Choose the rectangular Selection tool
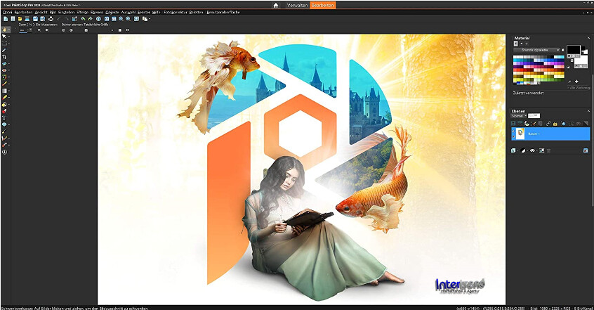The height and width of the screenshot is (310, 594). (4, 43)
